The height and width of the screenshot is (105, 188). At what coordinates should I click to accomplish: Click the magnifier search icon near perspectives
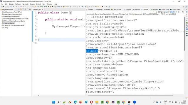pyautogui.click(x=179, y=6)
